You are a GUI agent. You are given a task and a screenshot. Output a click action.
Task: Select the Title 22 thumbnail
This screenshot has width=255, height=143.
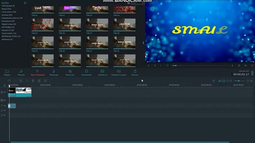pyautogui.click(x=70, y=10)
